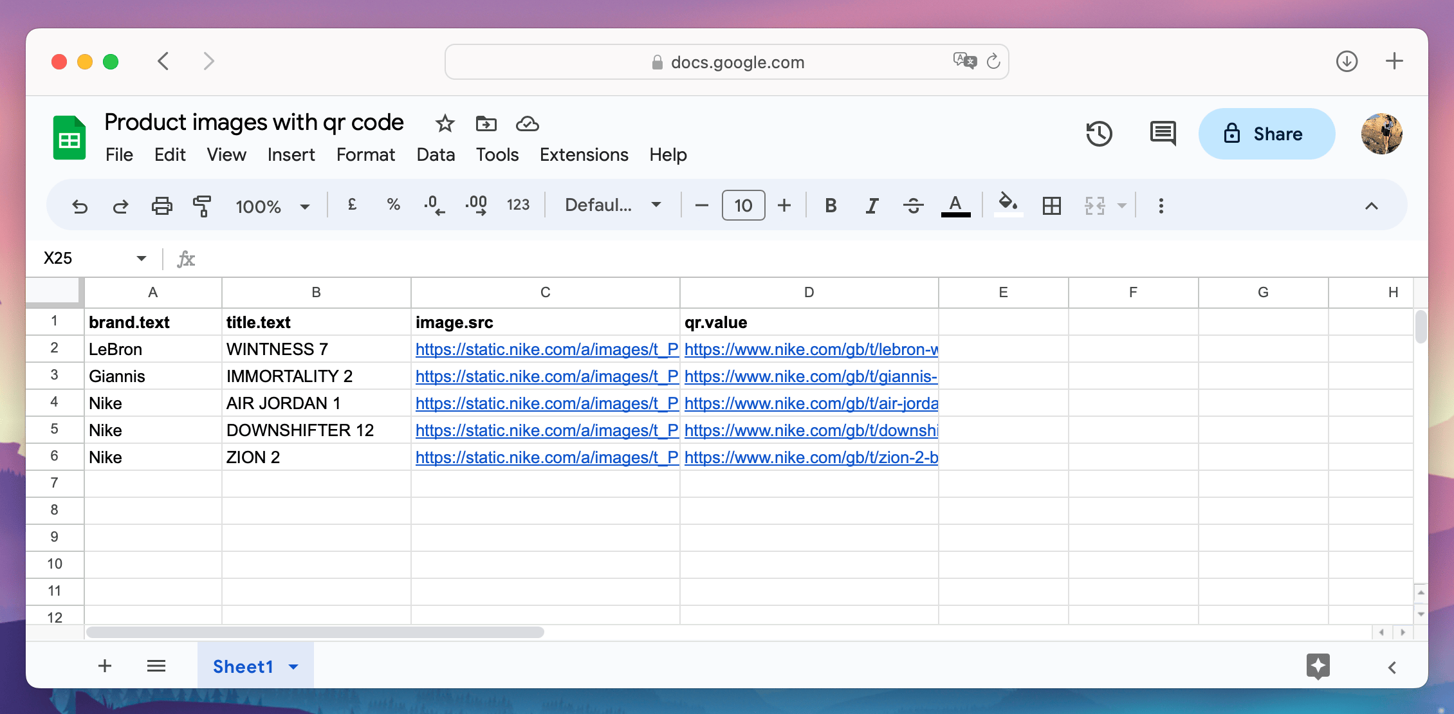Open the nike.com air-jordan qr link
This screenshot has height=714, width=1454.
coord(811,403)
